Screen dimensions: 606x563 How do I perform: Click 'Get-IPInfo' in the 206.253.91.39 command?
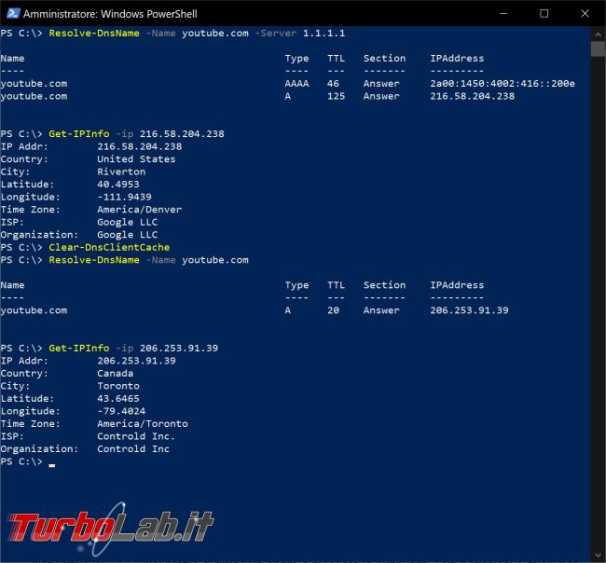click(79, 349)
